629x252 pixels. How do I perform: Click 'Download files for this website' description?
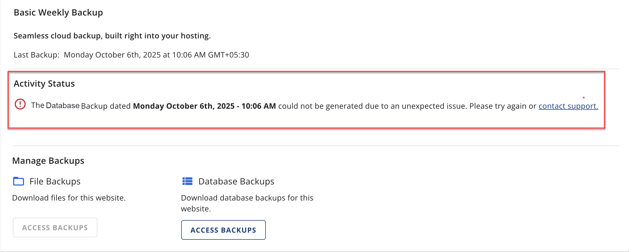pyautogui.click(x=69, y=198)
